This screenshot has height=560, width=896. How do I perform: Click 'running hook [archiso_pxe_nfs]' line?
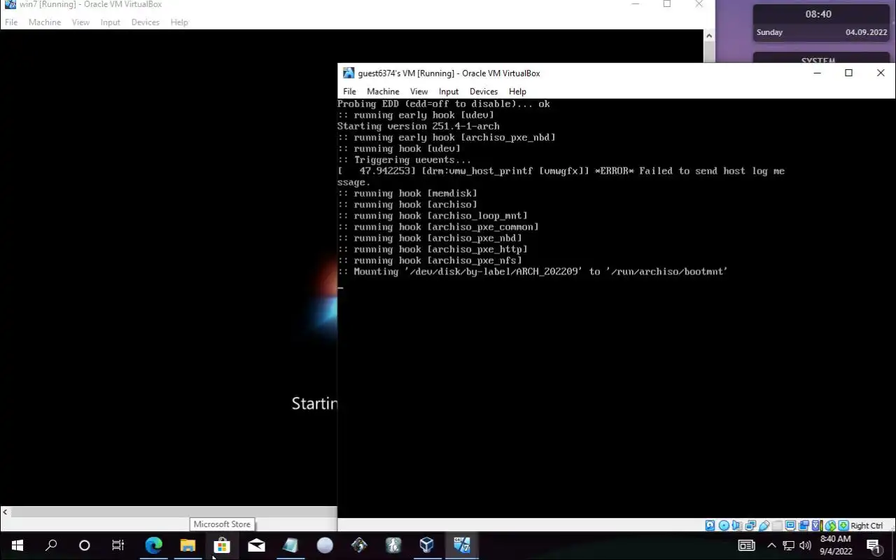430,260
